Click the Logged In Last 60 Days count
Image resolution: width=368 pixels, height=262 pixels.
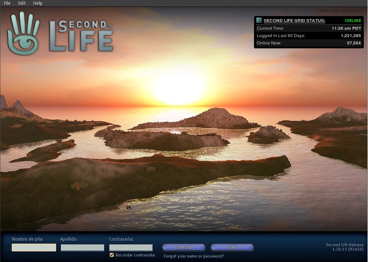tap(351, 36)
